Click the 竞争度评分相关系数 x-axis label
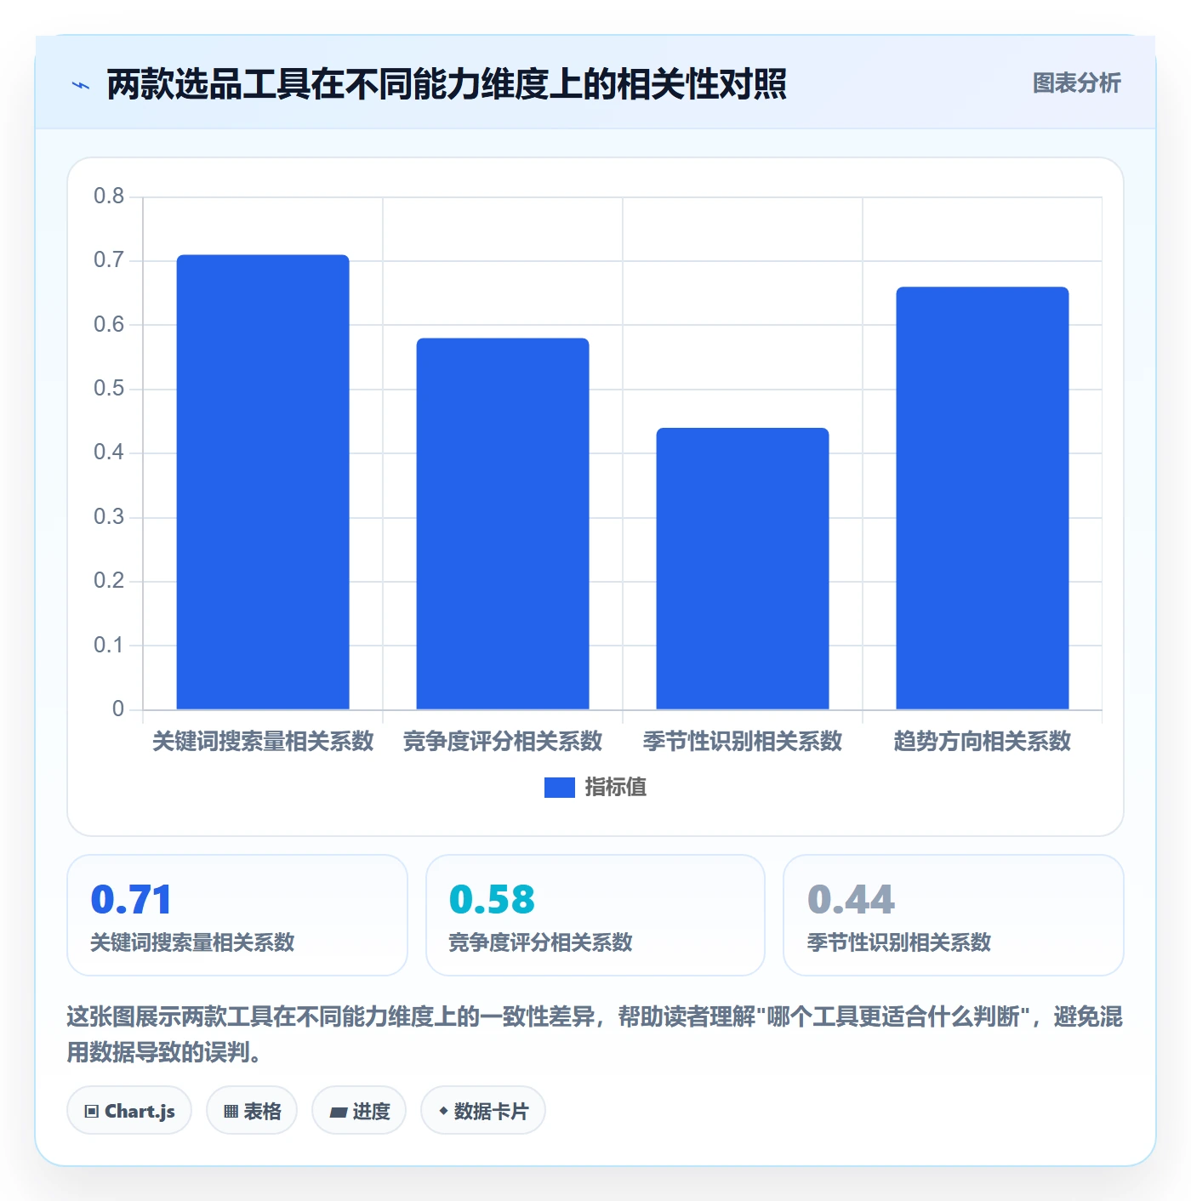The image size is (1191, 1201). click(503, 742)
